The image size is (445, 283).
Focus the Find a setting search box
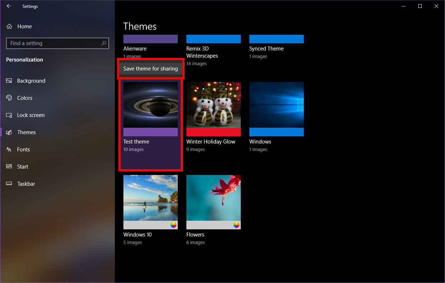click(x=58, y=43)
